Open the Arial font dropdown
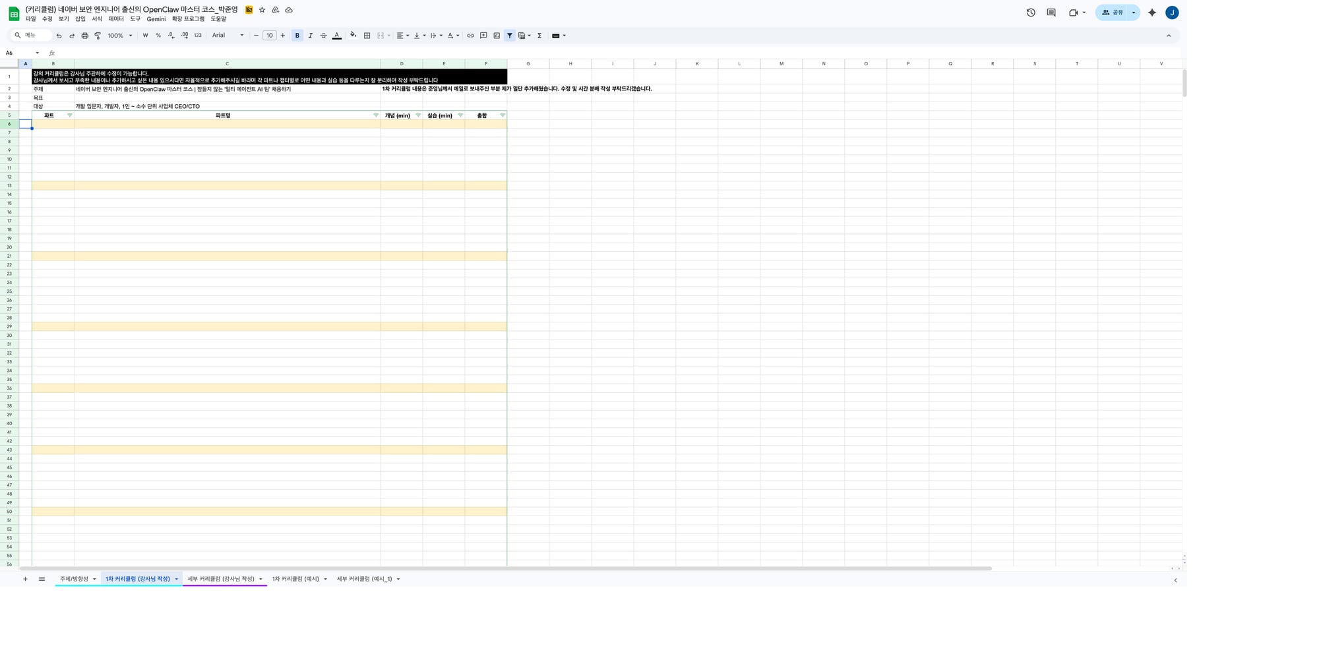 (228, 36)
